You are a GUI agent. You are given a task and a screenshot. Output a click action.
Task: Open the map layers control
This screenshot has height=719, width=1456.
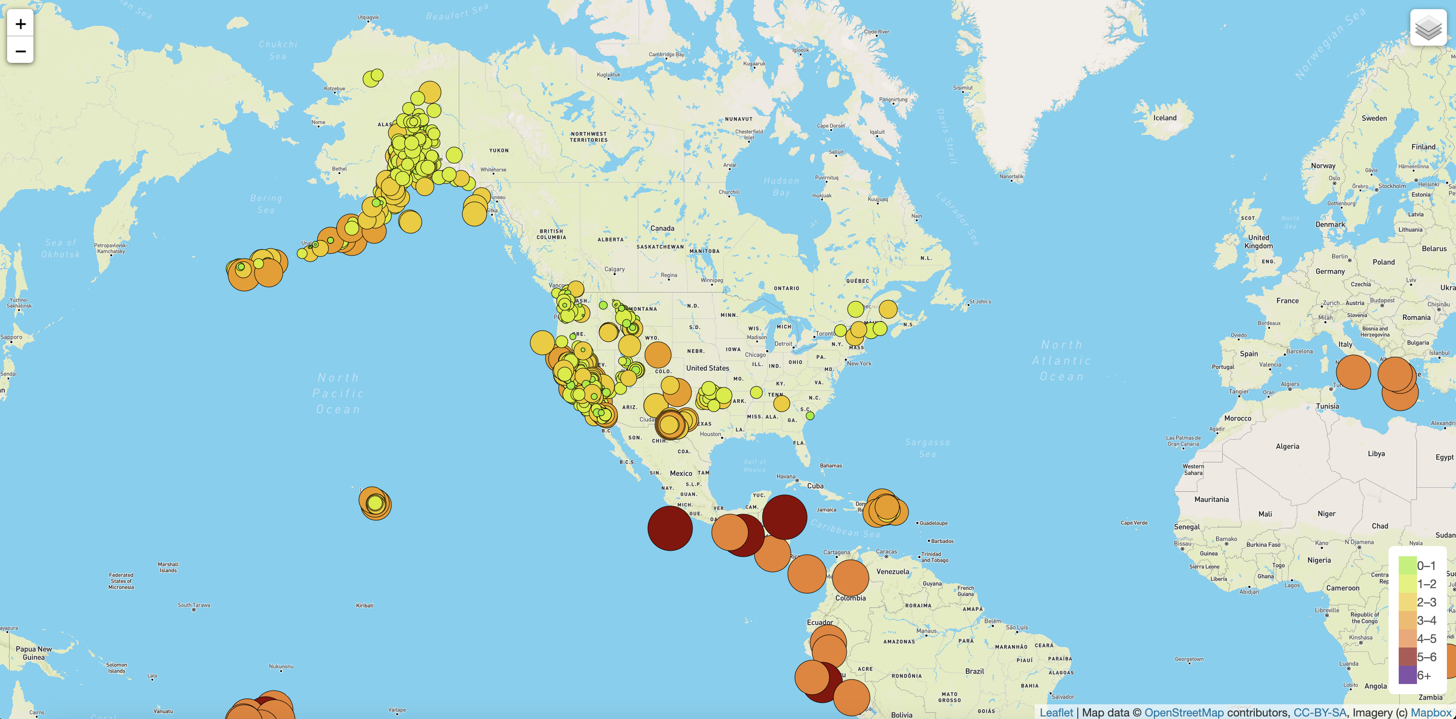1428,28
